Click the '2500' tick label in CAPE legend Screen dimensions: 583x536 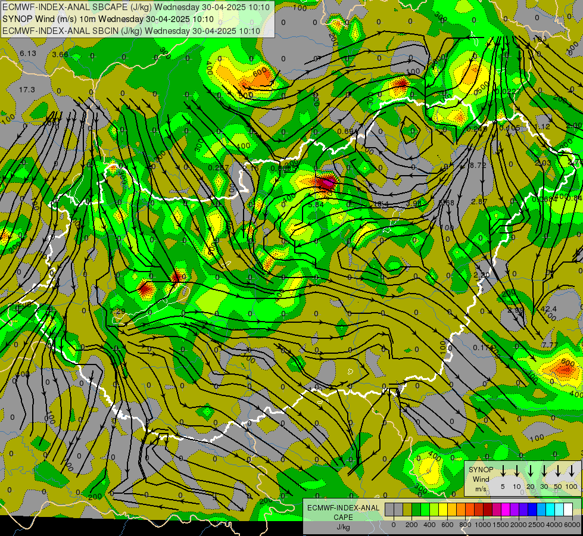point(537,525)
